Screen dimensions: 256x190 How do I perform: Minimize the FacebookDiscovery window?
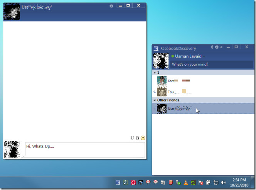tap(228, 47)
